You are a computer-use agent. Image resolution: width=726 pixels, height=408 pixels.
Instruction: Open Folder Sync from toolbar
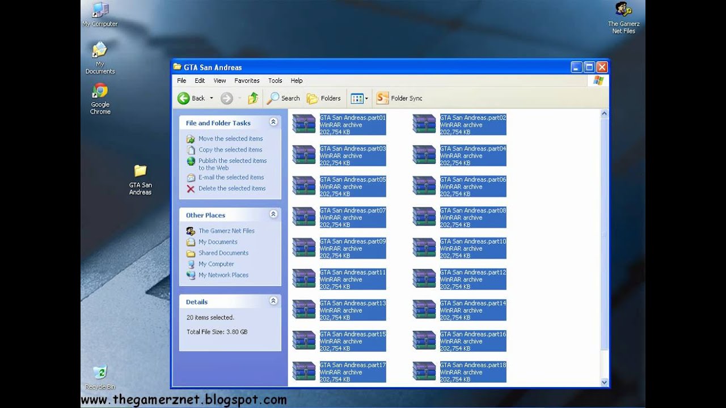399,98
